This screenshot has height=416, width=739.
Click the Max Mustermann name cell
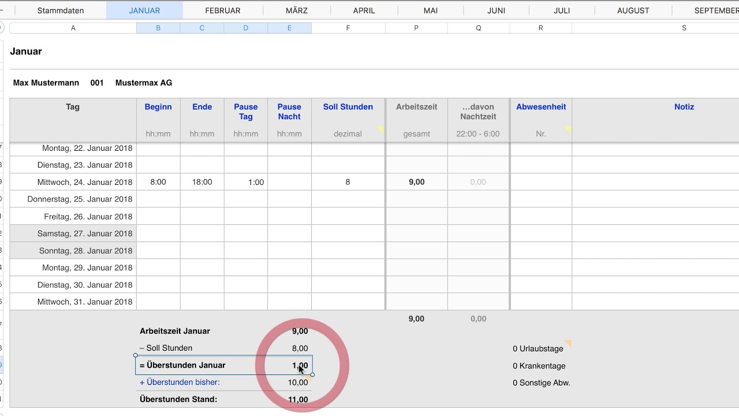tap(46, 83)
